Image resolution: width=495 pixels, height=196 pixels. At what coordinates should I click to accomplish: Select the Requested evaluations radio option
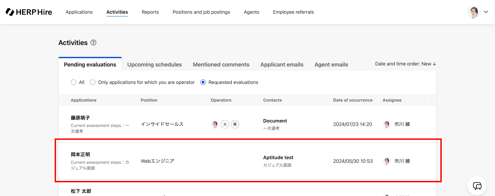point(203,82)
